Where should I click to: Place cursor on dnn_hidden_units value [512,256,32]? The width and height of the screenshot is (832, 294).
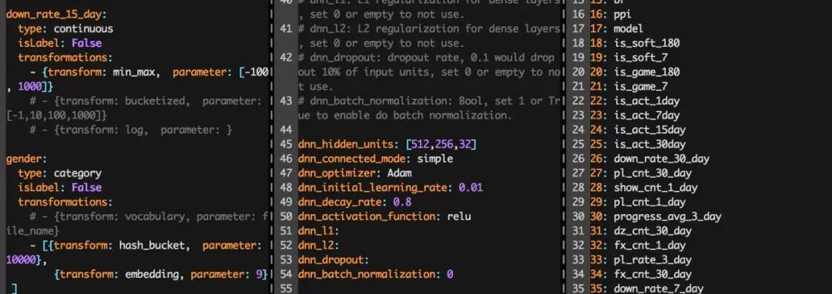click(441, 144)
